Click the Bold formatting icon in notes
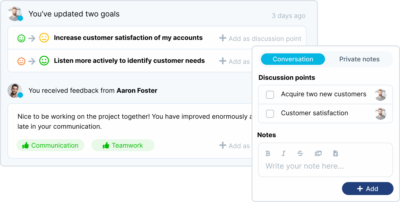This screenshot has width=400, height=202. 268,153
